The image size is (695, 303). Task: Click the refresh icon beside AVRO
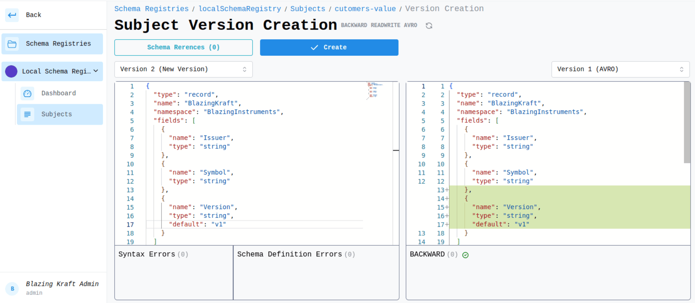429,25
